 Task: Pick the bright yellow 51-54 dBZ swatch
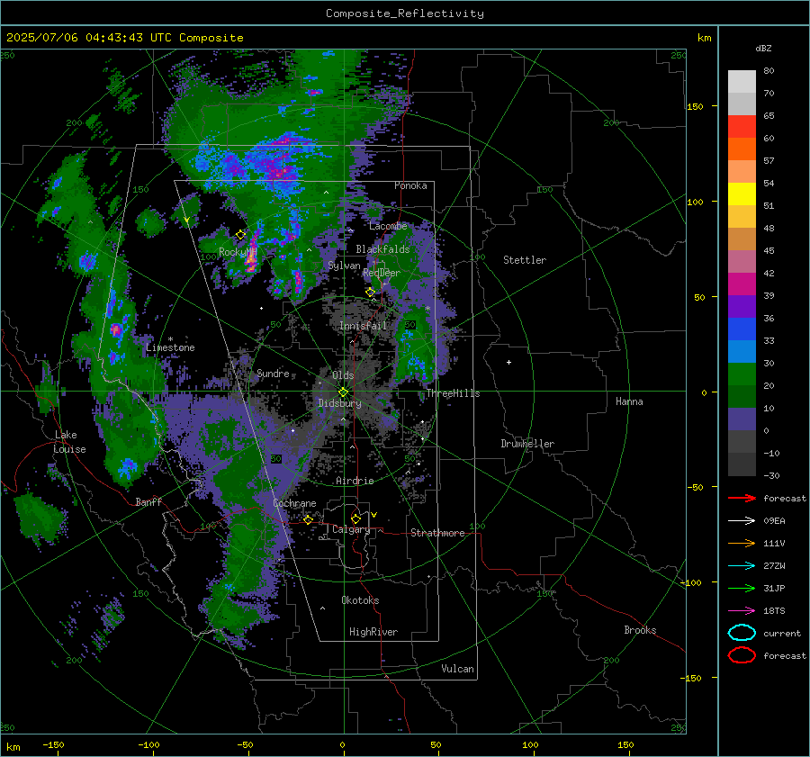742,194
